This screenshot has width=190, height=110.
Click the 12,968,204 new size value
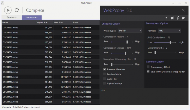[66, 87]
